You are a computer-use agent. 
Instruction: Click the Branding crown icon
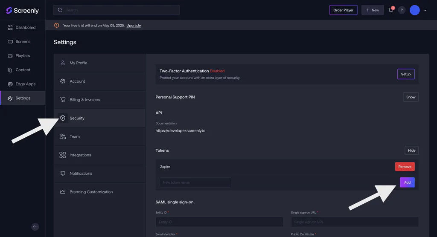[63, 192]
